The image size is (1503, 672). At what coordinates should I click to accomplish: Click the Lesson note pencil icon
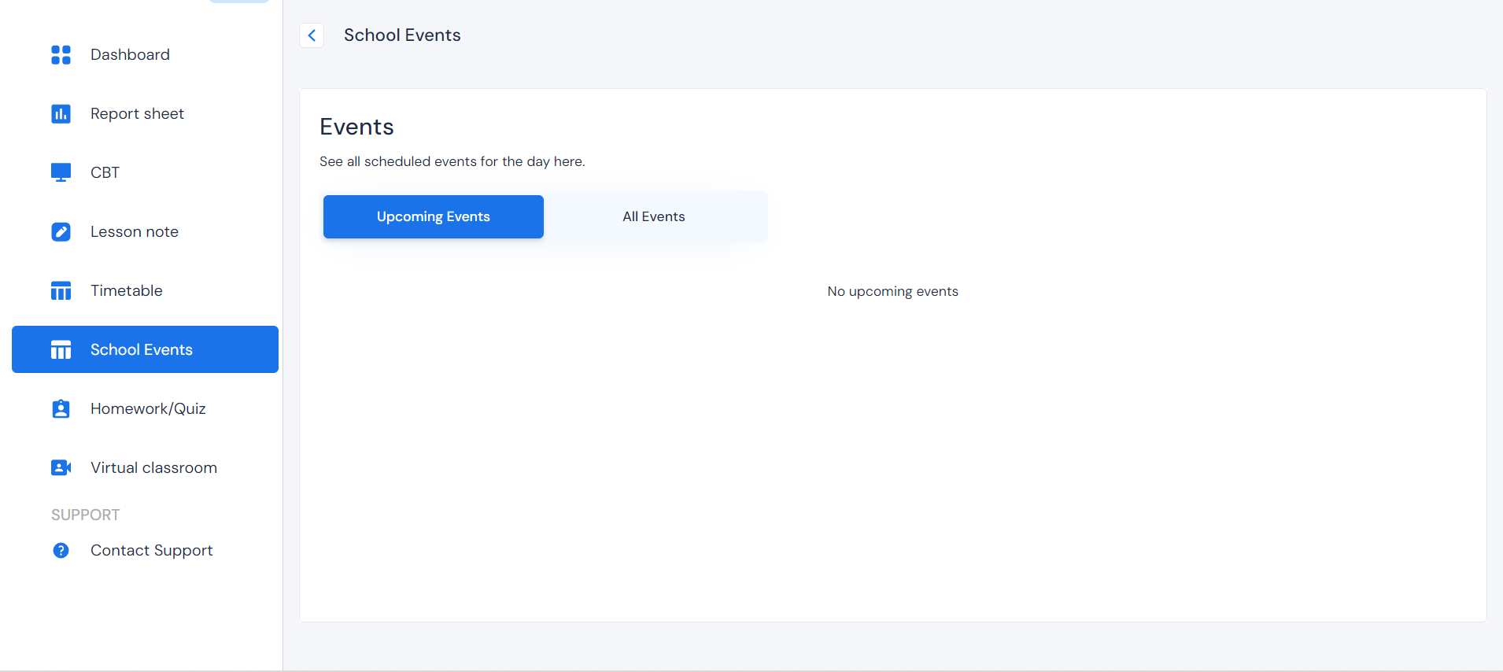pos(61,232)
